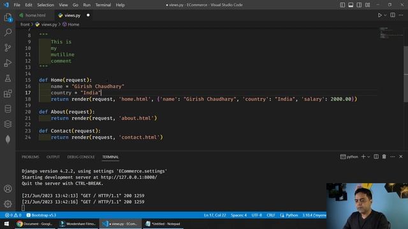Change indentation via Spaces: 4

pyautogui.click(x=238, y=215)
